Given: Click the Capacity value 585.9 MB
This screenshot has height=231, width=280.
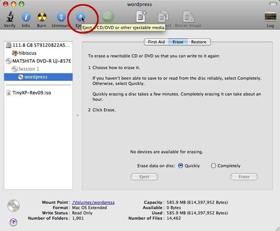Looking at the screenshot, I should click(197, 203).
